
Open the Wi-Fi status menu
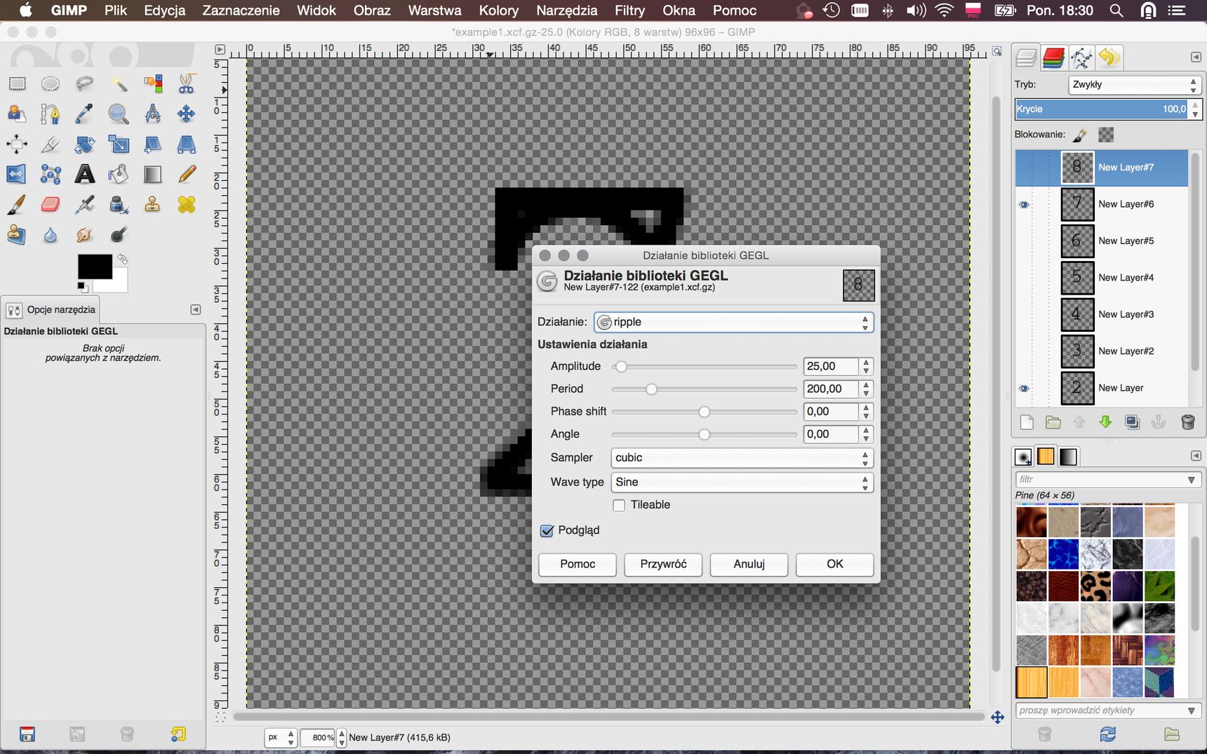(x=945, y=11)
